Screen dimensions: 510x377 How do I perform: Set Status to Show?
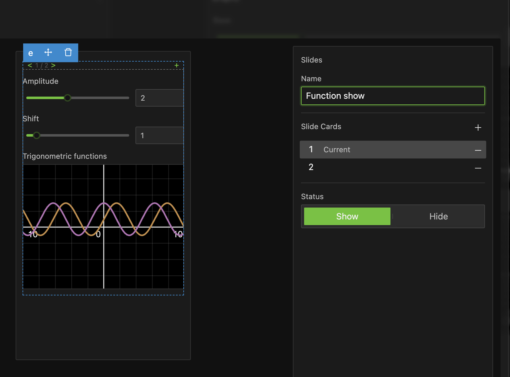pos(347,216)
